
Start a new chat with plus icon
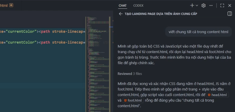[192, 6]
